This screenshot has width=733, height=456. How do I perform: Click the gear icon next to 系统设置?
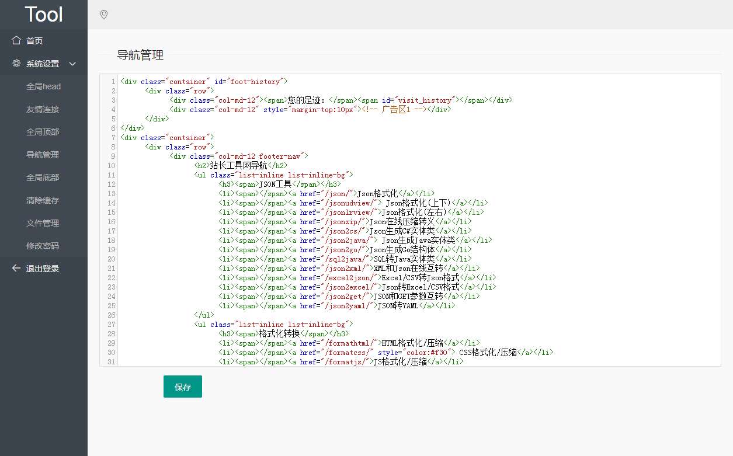(x=15, y=64)
